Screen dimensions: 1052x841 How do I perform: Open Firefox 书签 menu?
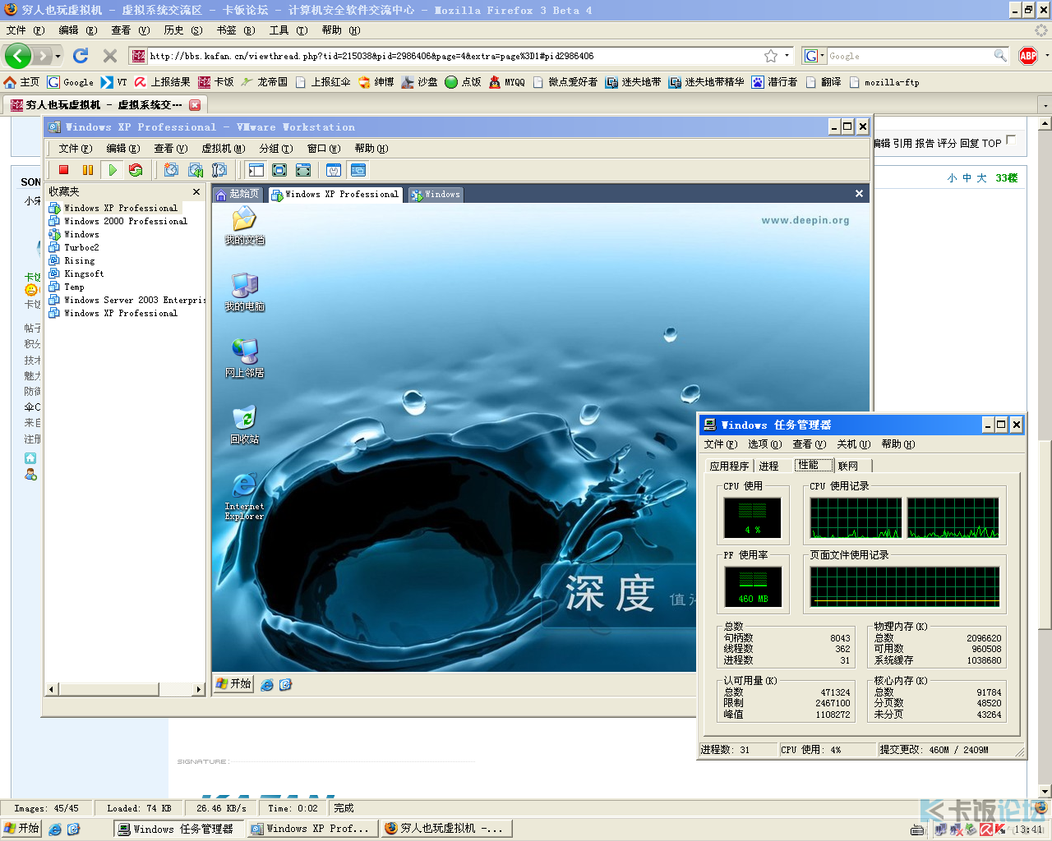236,30
